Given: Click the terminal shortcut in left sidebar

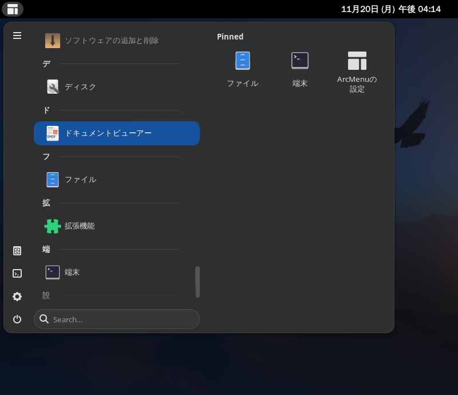Looking at the screenshot, I should coord(17,274).
